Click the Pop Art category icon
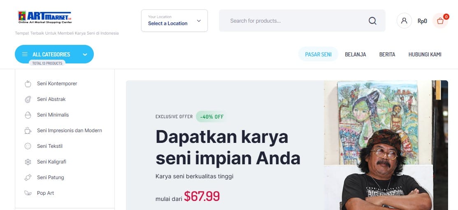Viewport: 458px width, 210px height. pos(28,193)
